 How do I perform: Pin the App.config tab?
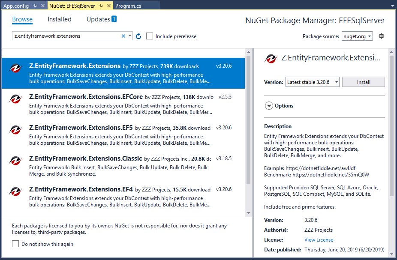[x=35, y=6]
